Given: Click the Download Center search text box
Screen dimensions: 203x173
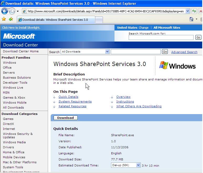Looking at the screenshot, I should [136, 52].
